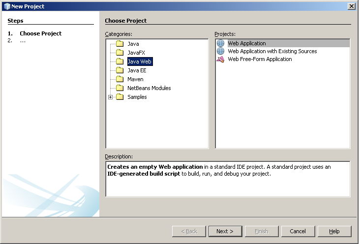Expand the Samples tree node
Image resolution: width=359 pixels, height=244 pixels.
(110, 97)
